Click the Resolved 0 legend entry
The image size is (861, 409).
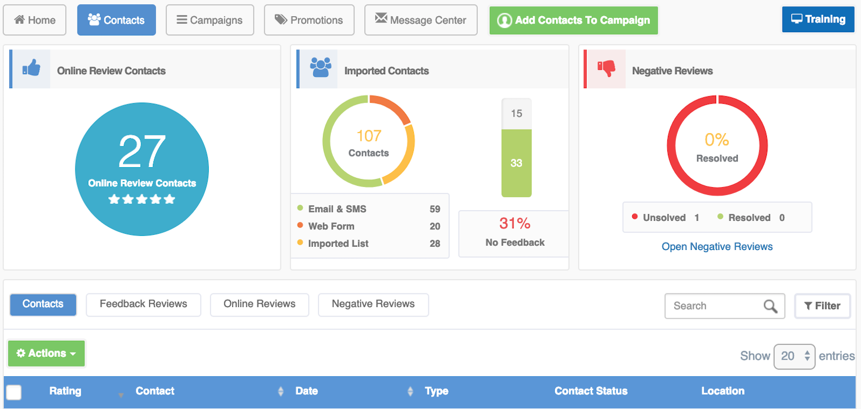(x=751, y=218)
